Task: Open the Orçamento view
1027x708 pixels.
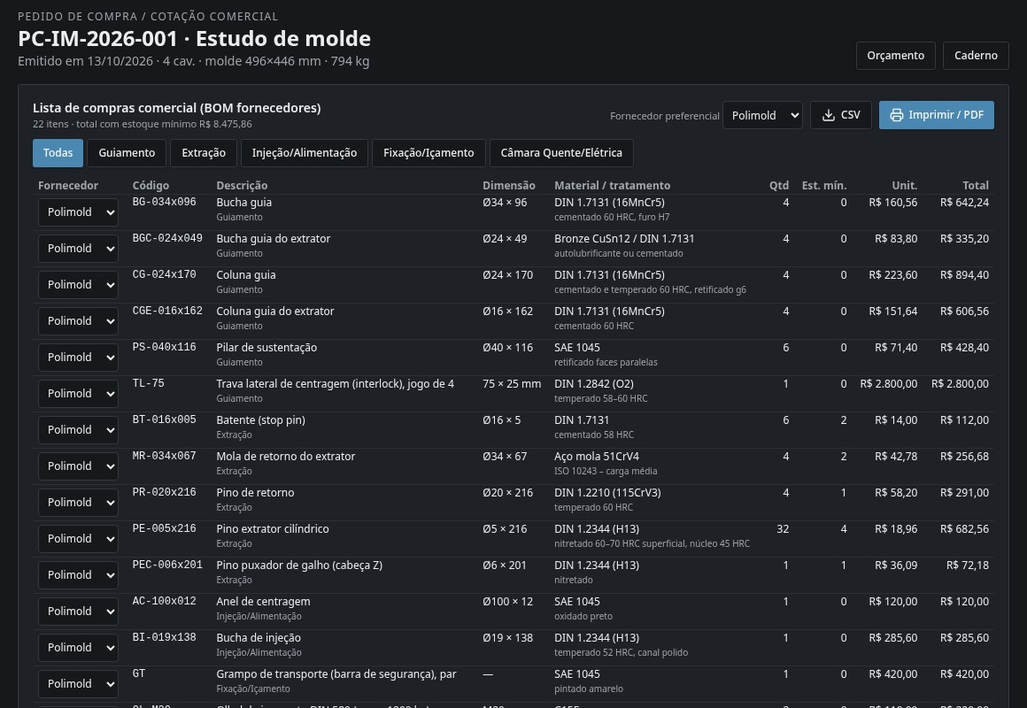Action: (895, 56)
